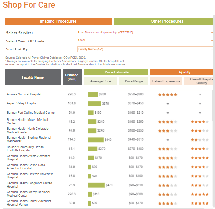Click Banner North Colorado patient experience stars
Screen dimensions: 215x209
(168, 131)
